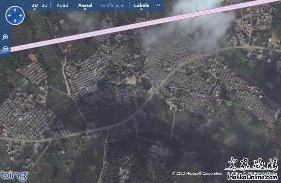Zoom in using the plus magnifier
This screenshot has height=183, width=281.
tap(5, 37)
